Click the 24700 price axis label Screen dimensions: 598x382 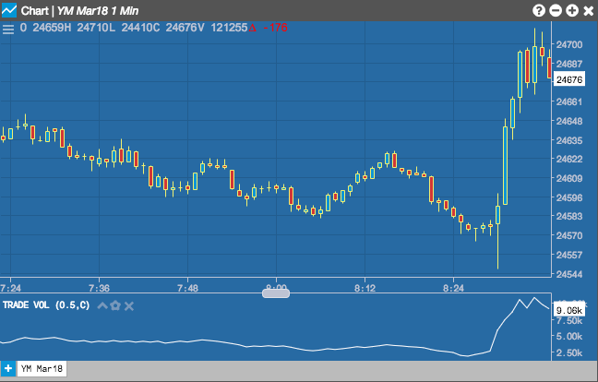coord(569,44)
